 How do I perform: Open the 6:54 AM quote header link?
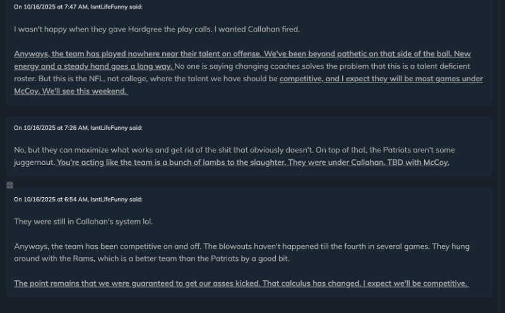pos(78,200)
